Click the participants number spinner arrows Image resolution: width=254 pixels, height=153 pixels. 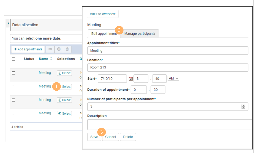[243, 107]
